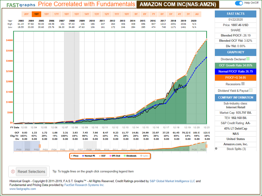The height and width of the screenshot is (196, 262).
Task: Toggle Dividends legend item
Action: [130, 156]
